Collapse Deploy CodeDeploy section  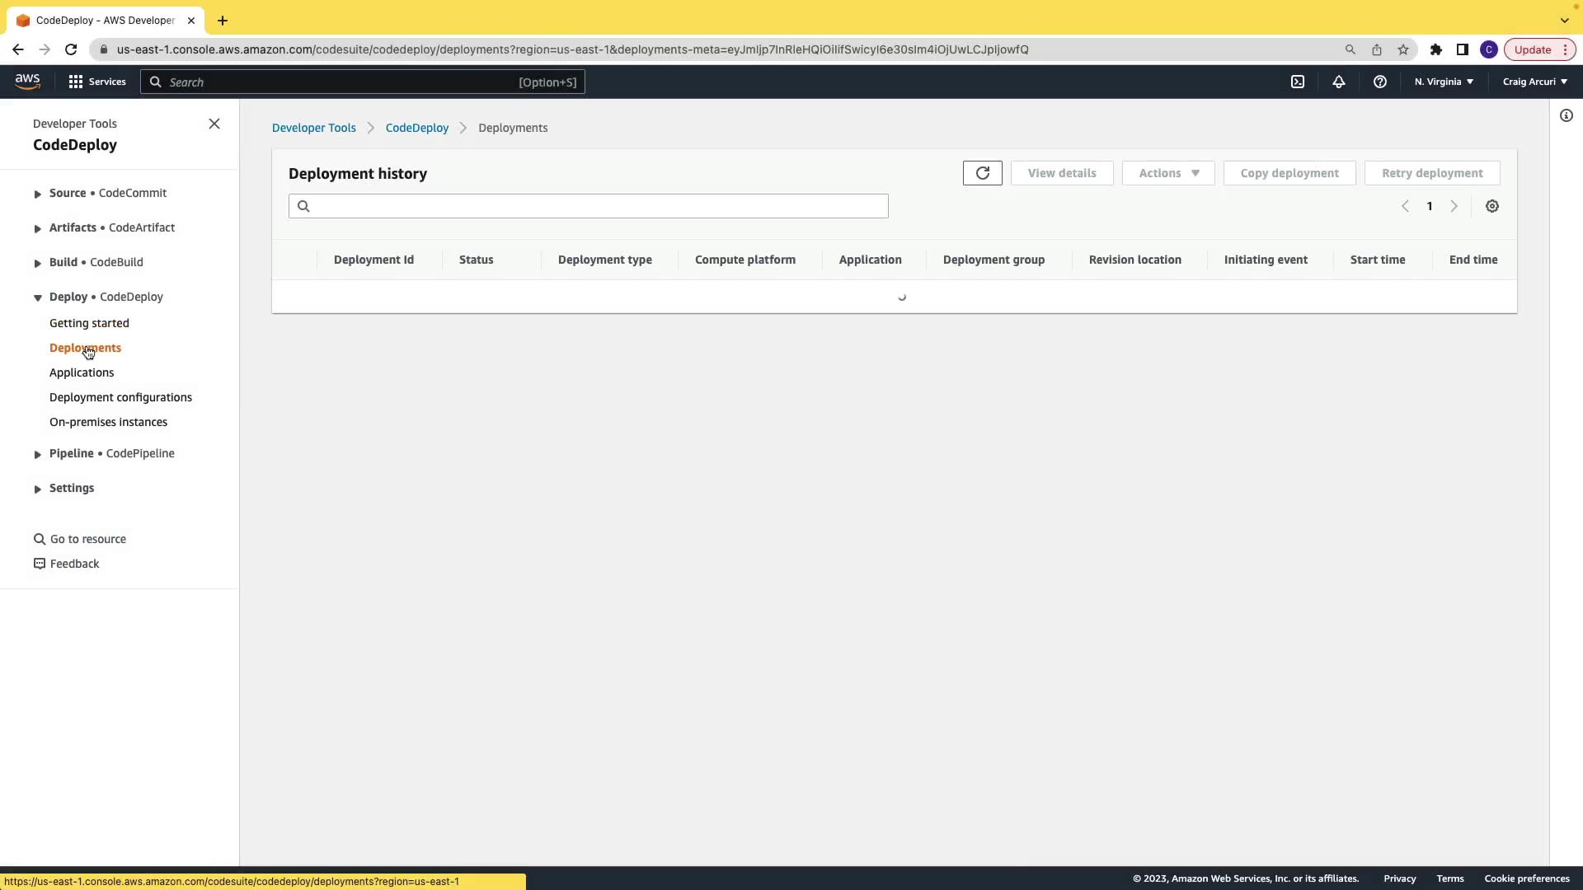(x=38, y=297)
